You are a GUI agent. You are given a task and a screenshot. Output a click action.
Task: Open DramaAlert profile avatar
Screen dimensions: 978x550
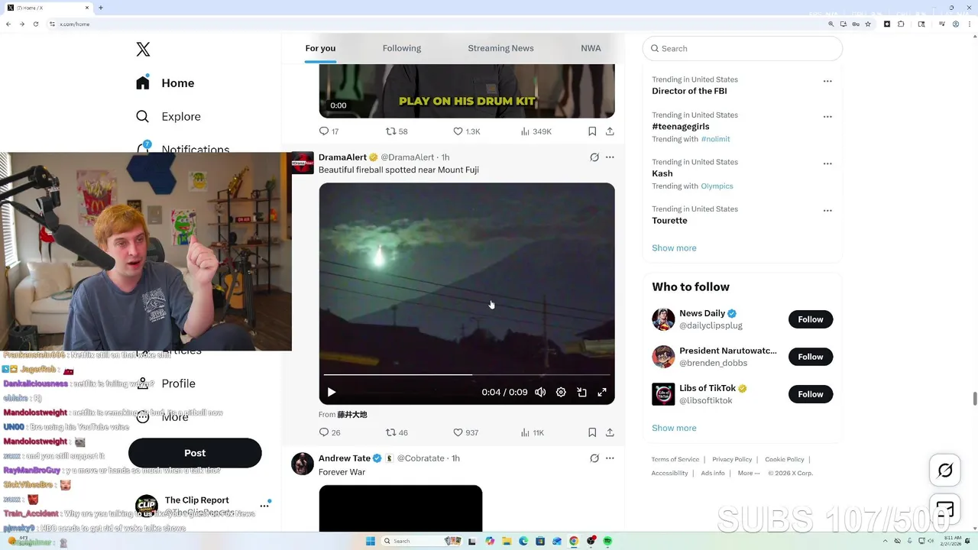(x=303, y=163)
